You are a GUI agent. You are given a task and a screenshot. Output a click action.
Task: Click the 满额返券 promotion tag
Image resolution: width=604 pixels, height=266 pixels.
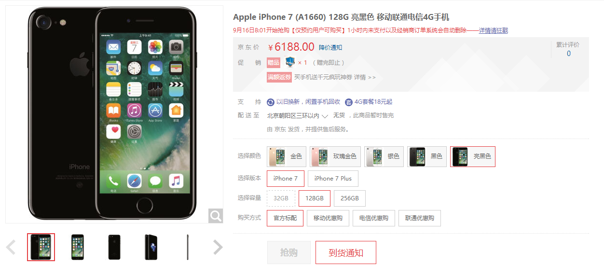click(279, 77)
